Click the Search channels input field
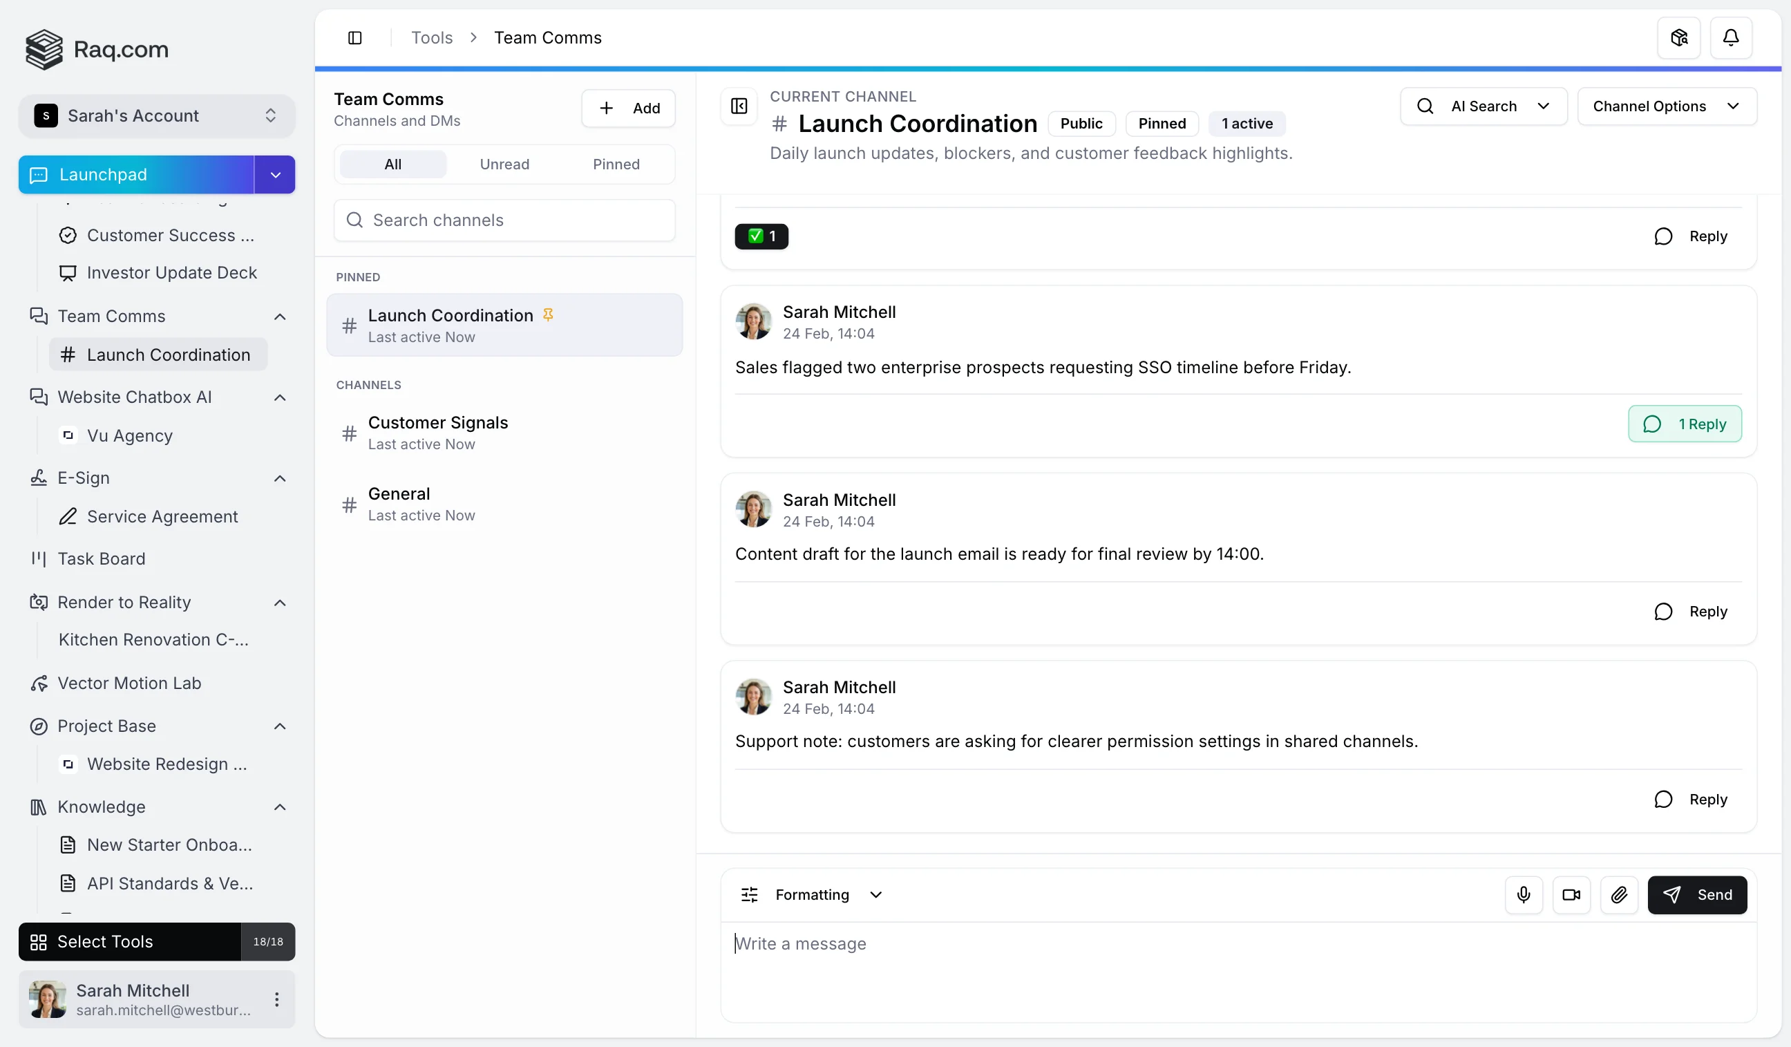 (x=504, y=220)
